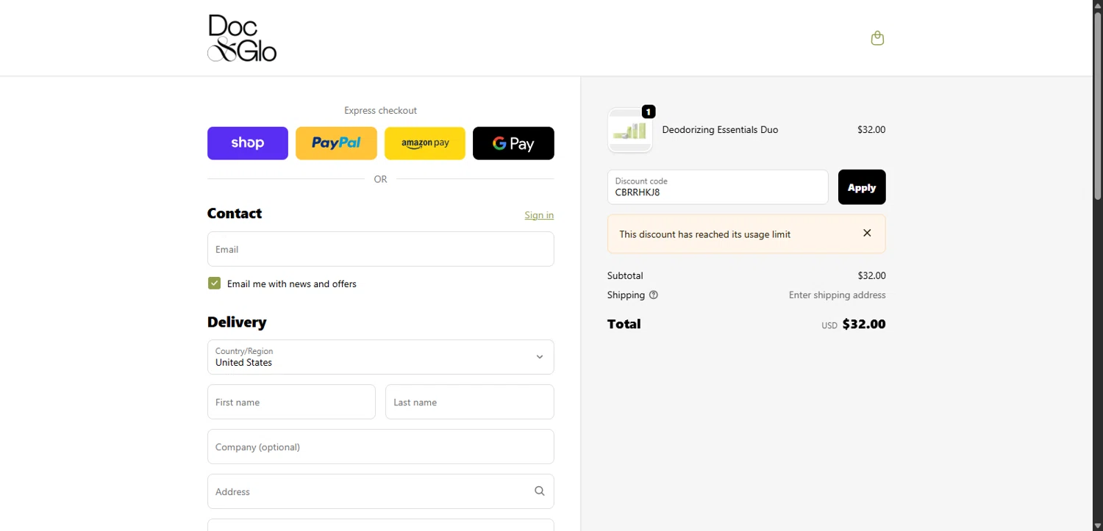Open the Country/Region dropdown
This screenshot has height=531, width=1103.
[381, 357]
